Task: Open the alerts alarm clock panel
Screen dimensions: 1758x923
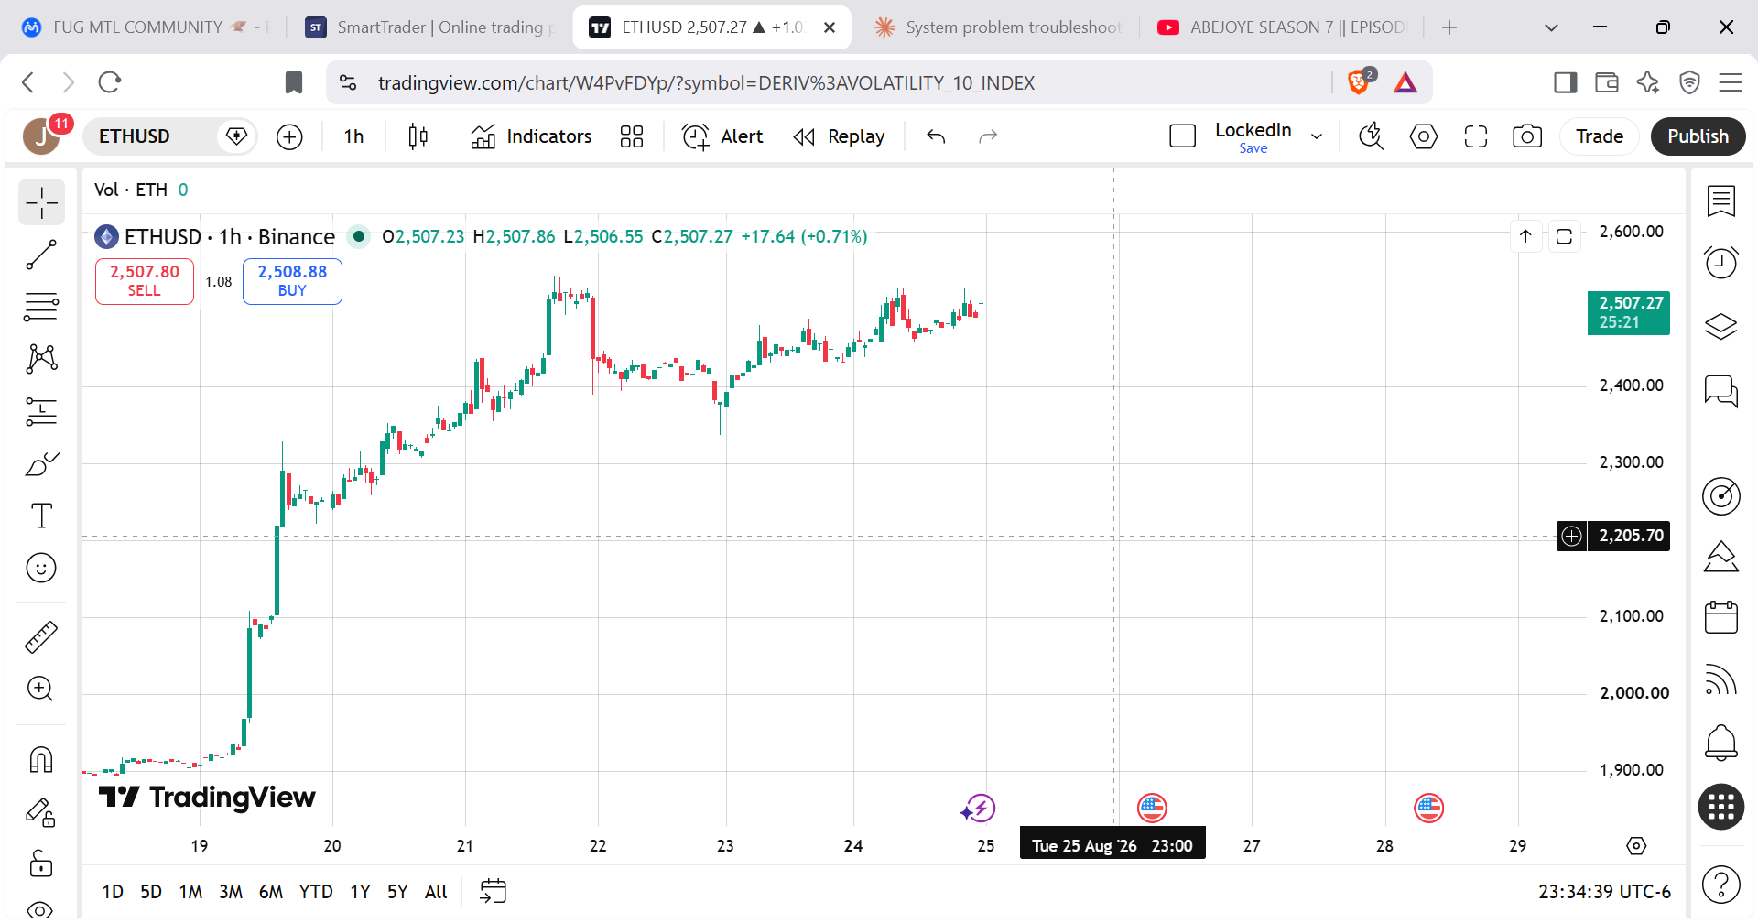Action: [1721, 262]
